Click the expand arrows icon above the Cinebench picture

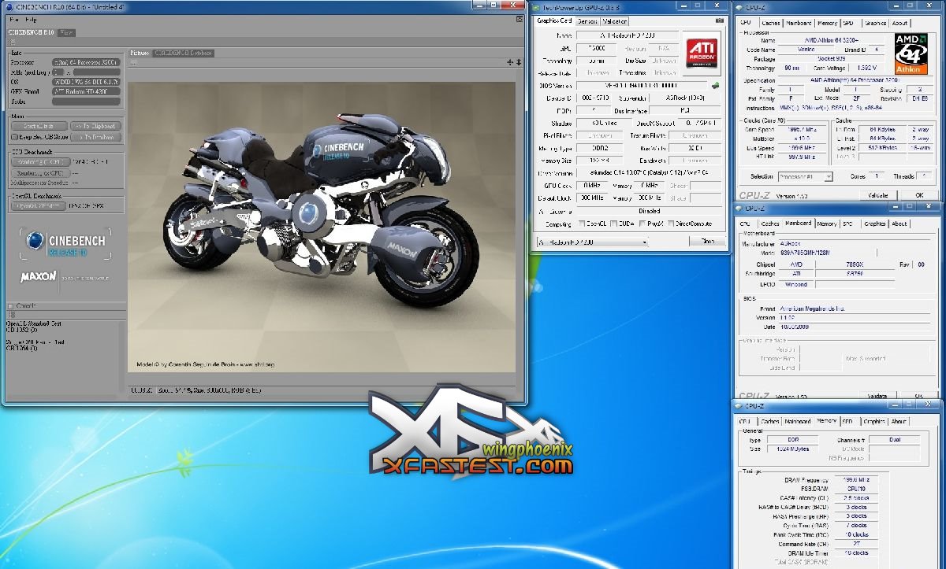point(510,62)
